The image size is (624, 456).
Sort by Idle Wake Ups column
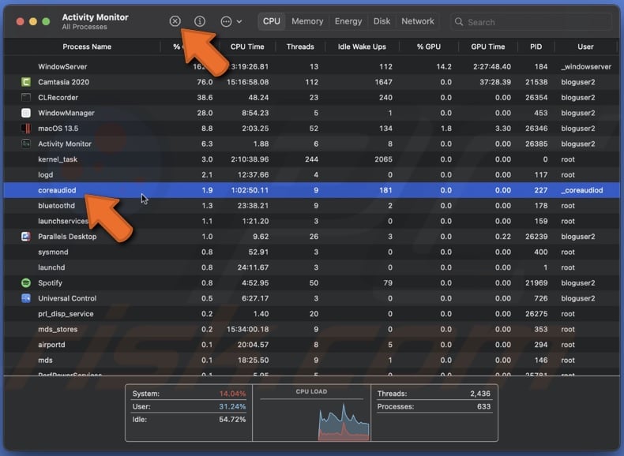361,47
